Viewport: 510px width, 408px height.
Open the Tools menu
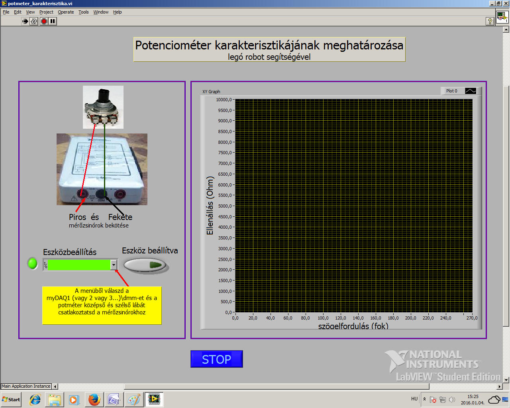click(83, 12)
